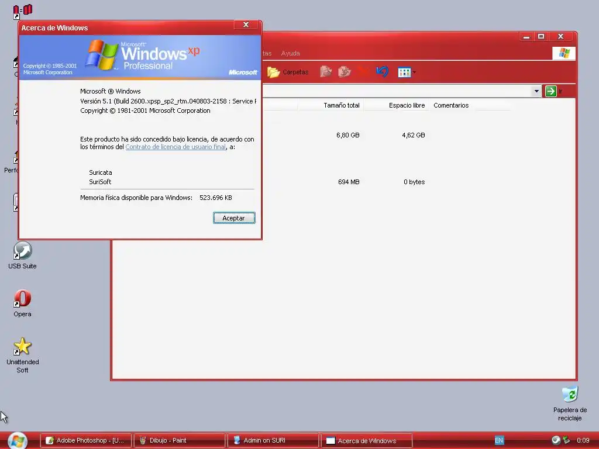Open the red cylinders shortcut icon on desktop
Image resolution: width=599 pixels, height=449 pixels.
coord(23,11)
